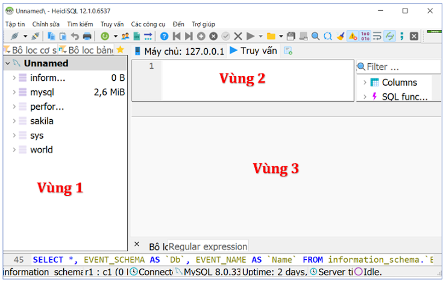Click the paste clipboard icon
Screen dimensions: 446x282
tap(63, 36)
